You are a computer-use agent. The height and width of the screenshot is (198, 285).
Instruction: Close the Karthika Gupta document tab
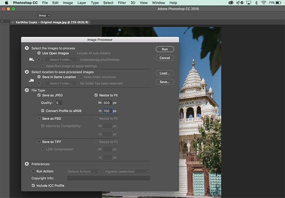(13, 22)
